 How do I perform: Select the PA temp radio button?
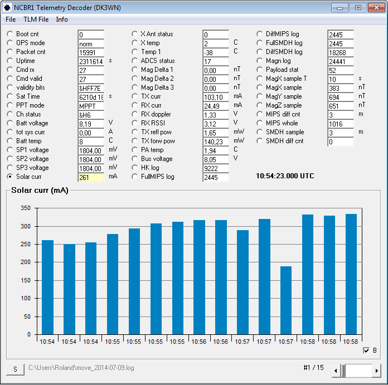(135, 150)
